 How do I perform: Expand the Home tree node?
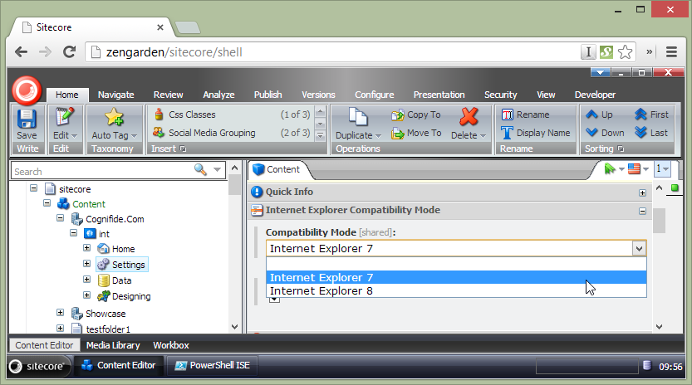coord(87,248)
